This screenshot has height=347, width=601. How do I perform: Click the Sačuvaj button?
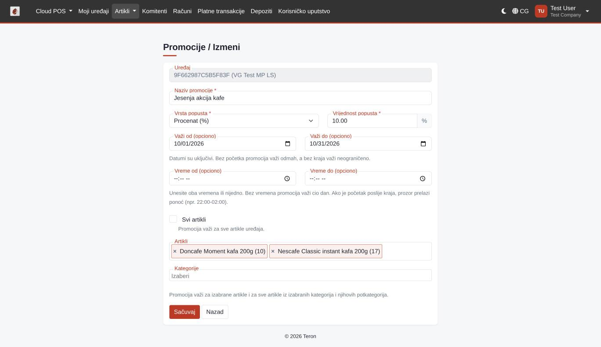pyautogui.click(x=185, y=312)
